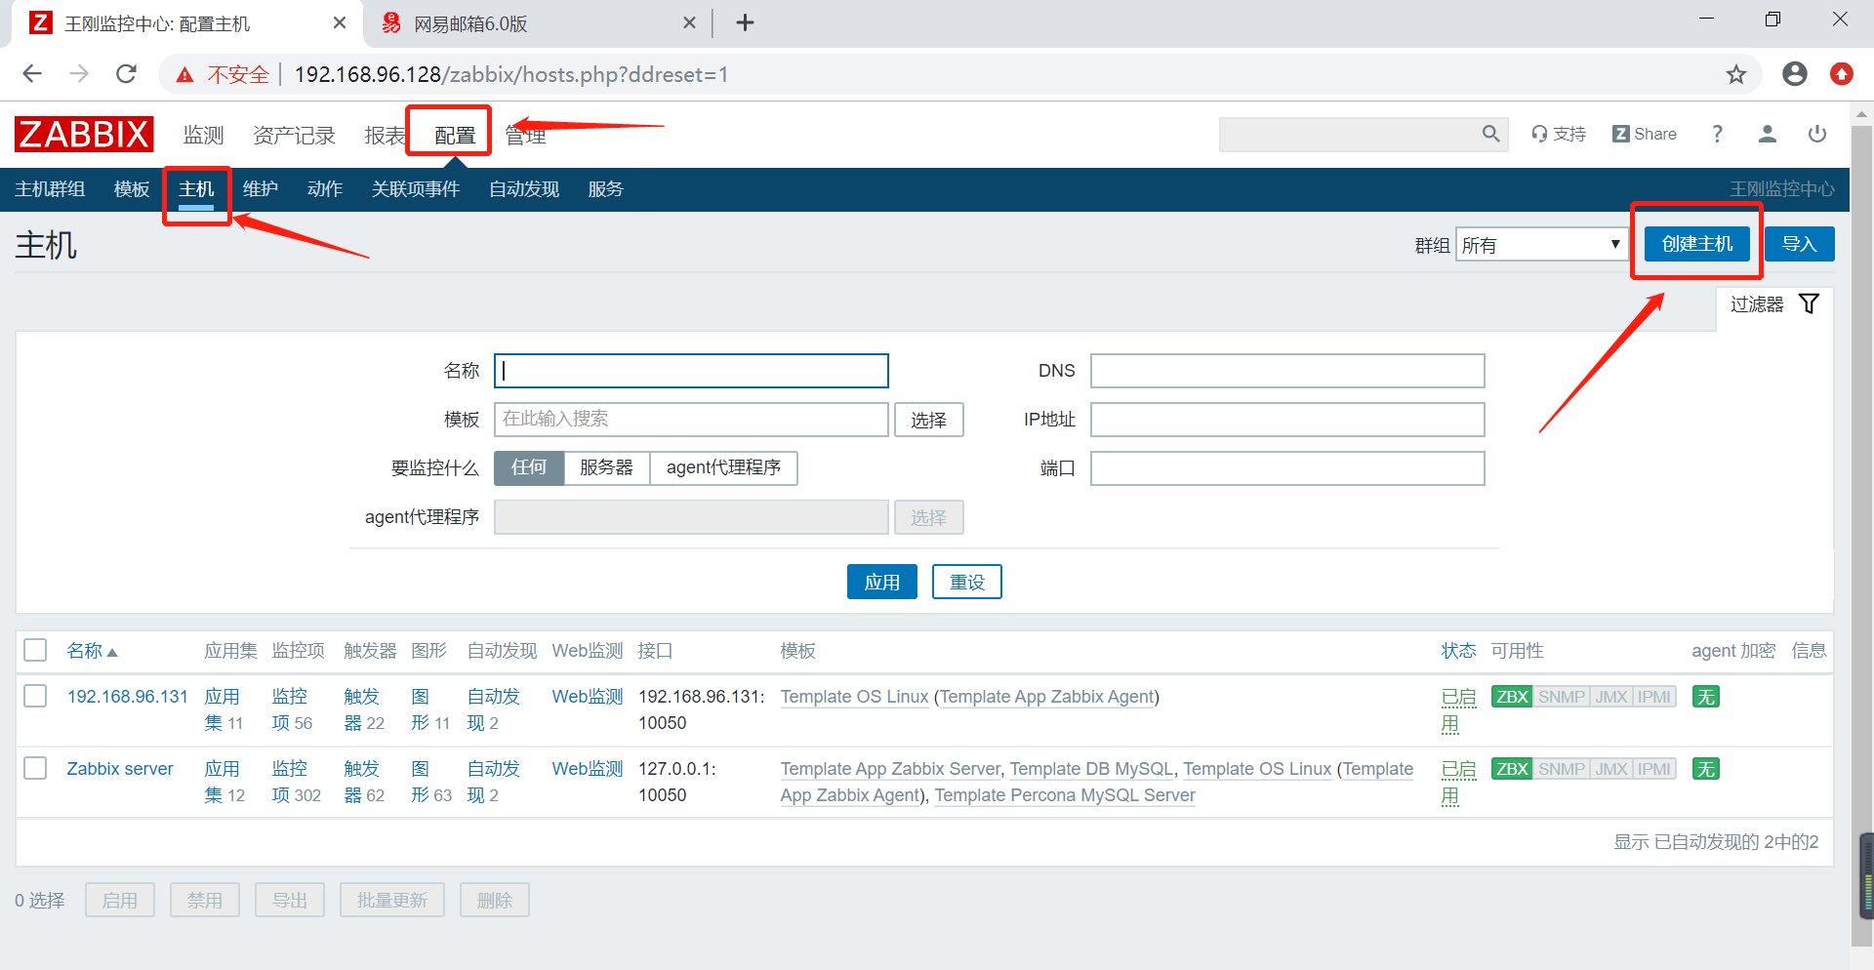The height and width of the screenshot is (970, 1874).
Task: Switch to 关联项事件 submenu
Action: coord(416,189)
